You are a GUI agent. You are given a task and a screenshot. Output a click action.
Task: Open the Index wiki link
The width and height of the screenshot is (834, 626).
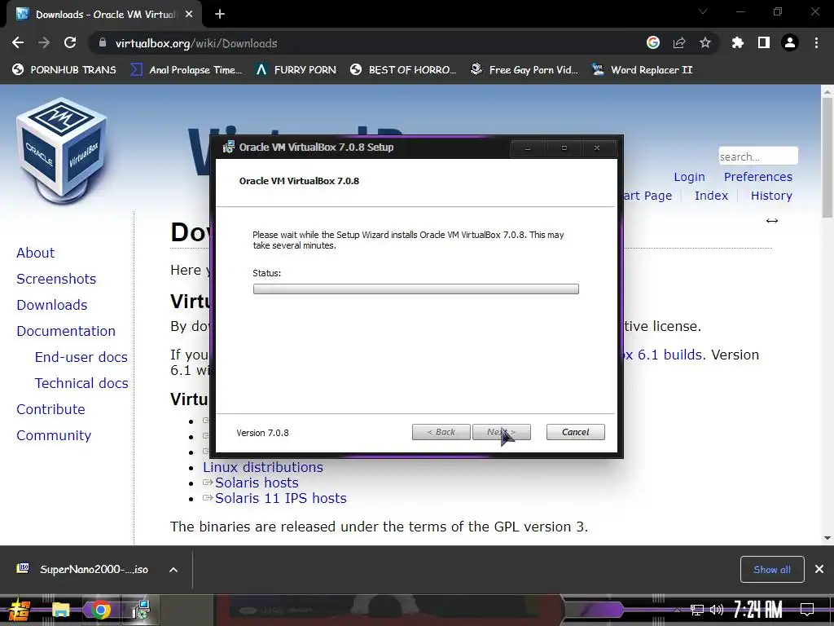(x=711, y=196)
